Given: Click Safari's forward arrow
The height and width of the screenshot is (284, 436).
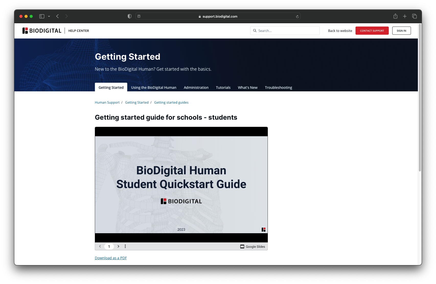Looking at the screenshot, I should [66, 16].
